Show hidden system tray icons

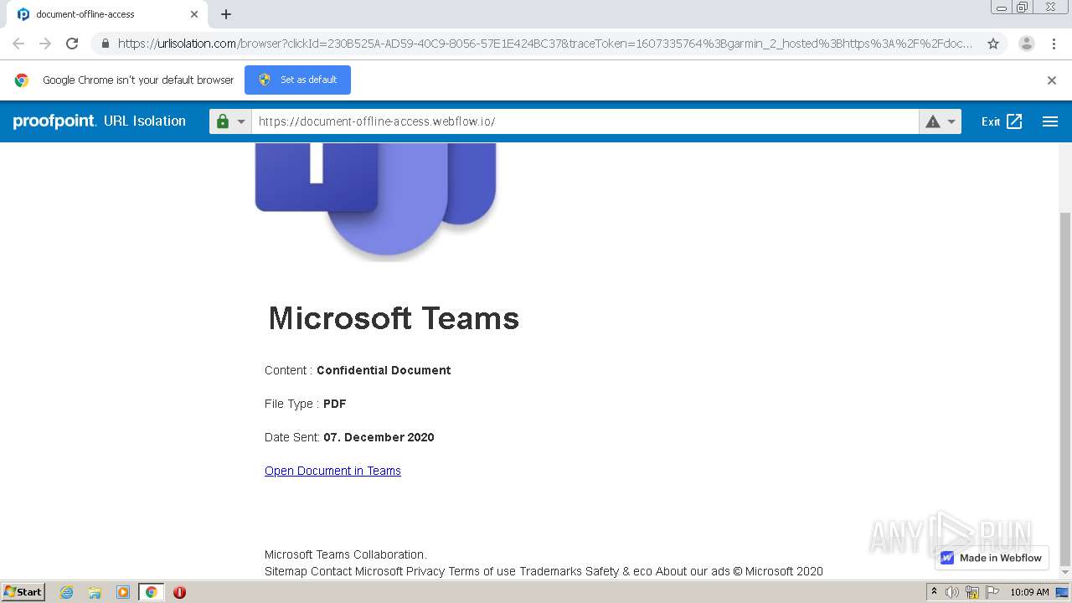click(x=934, y=592)
